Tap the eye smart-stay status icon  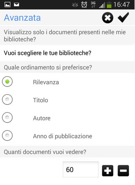(x=75, y=5)
